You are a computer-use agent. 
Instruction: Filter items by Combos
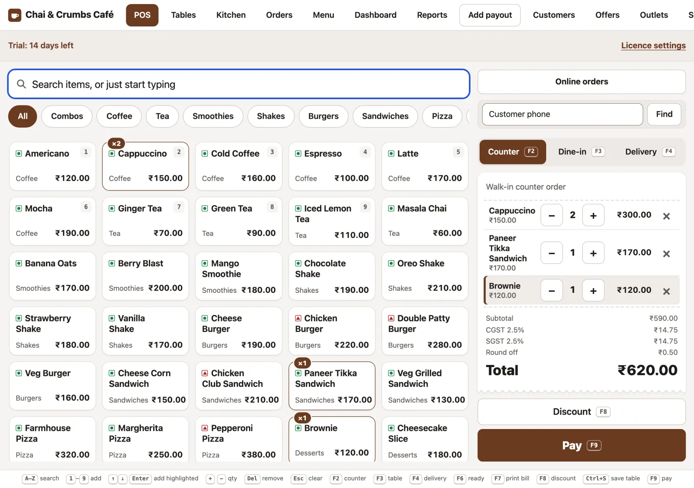point(67,116)
